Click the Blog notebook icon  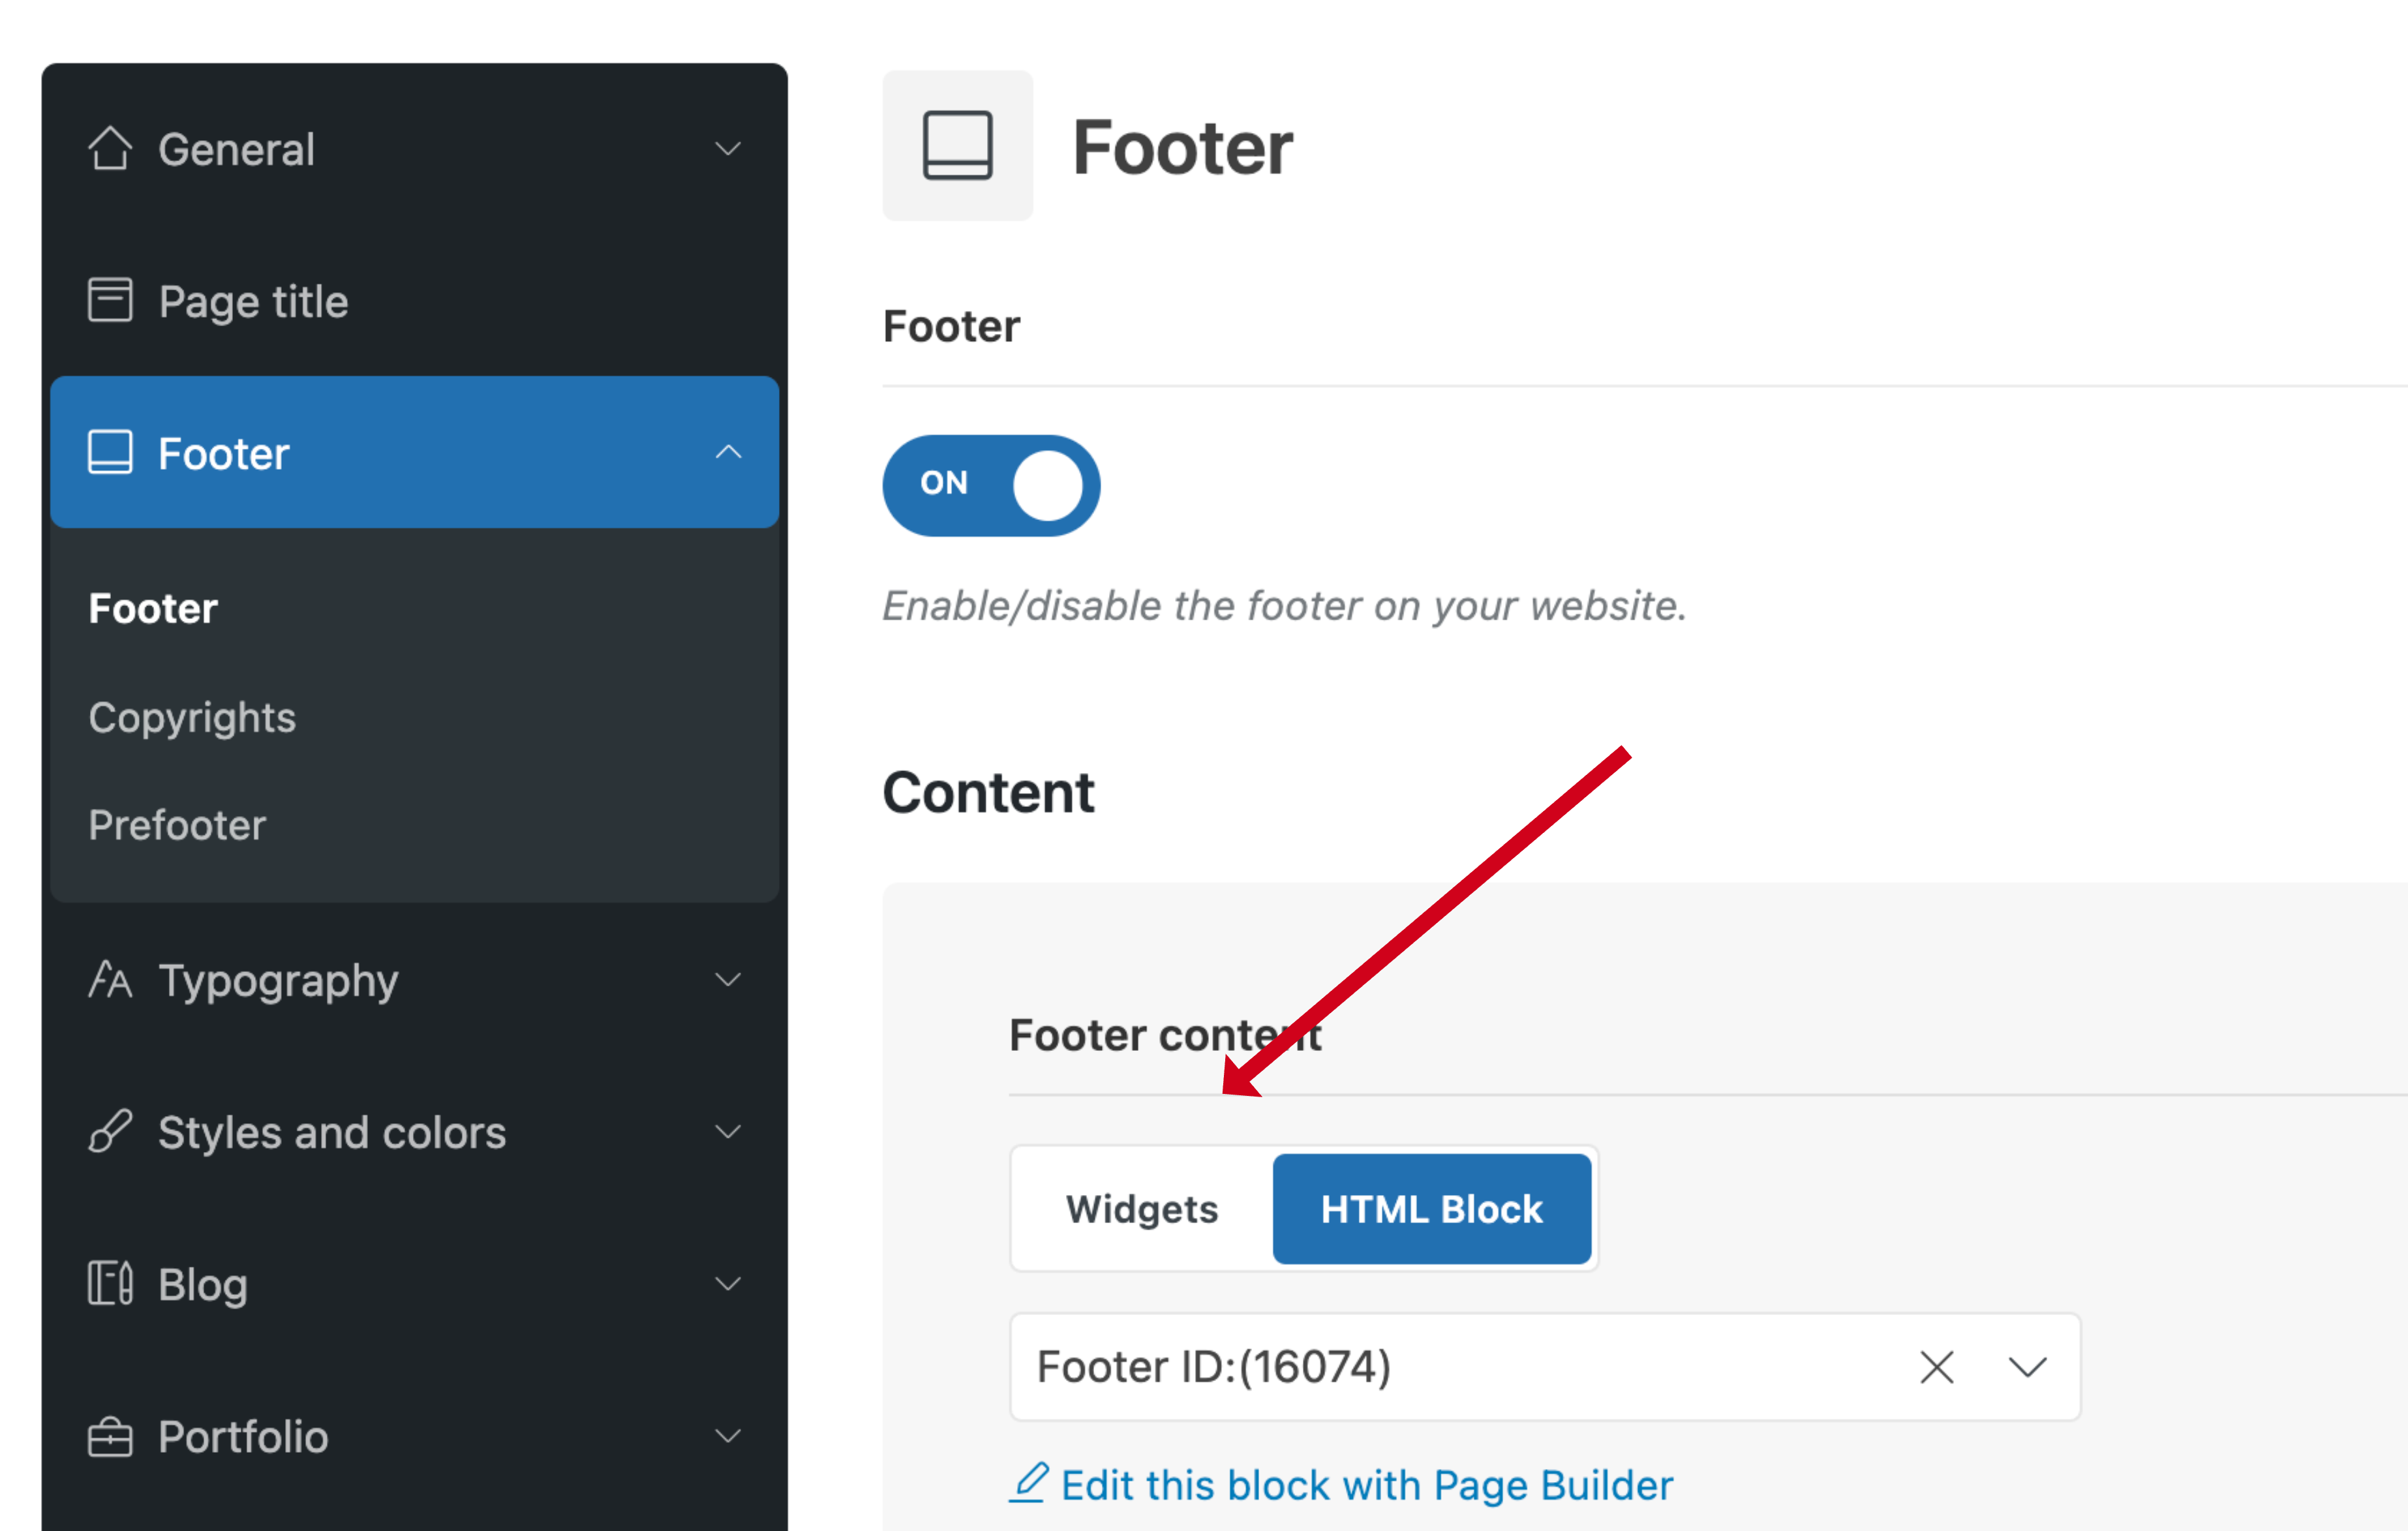(x=110, y=1283)
